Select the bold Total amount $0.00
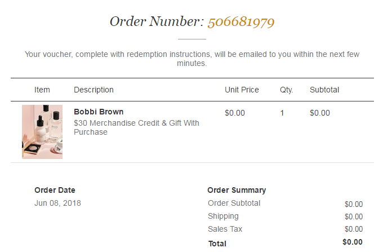The height and width of the screenshot is (252, 392). pyautogui.click(x=353, y=242)
